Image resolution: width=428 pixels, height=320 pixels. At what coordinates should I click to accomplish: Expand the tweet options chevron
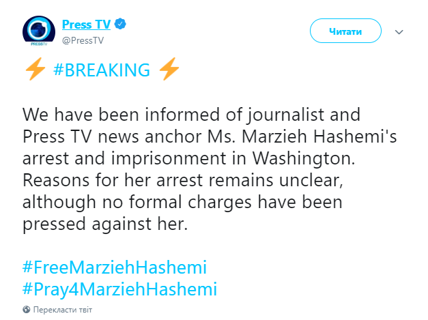400,32
